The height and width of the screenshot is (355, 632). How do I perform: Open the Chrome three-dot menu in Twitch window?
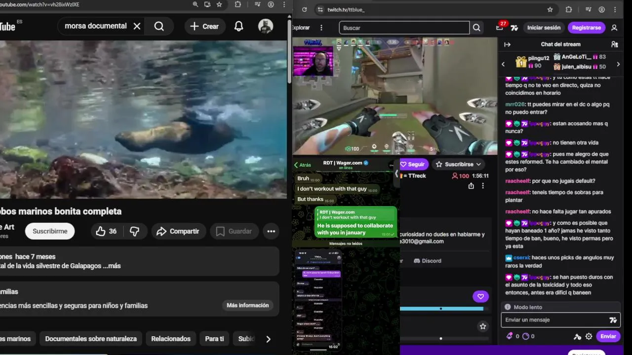tap(614, 9)
